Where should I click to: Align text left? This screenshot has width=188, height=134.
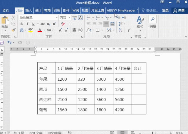(x=88, y=24)
